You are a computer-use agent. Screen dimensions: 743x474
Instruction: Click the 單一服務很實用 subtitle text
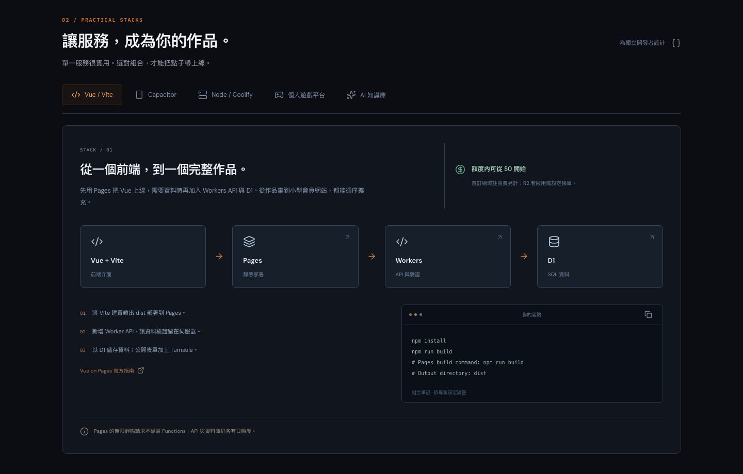pos(136,63)
